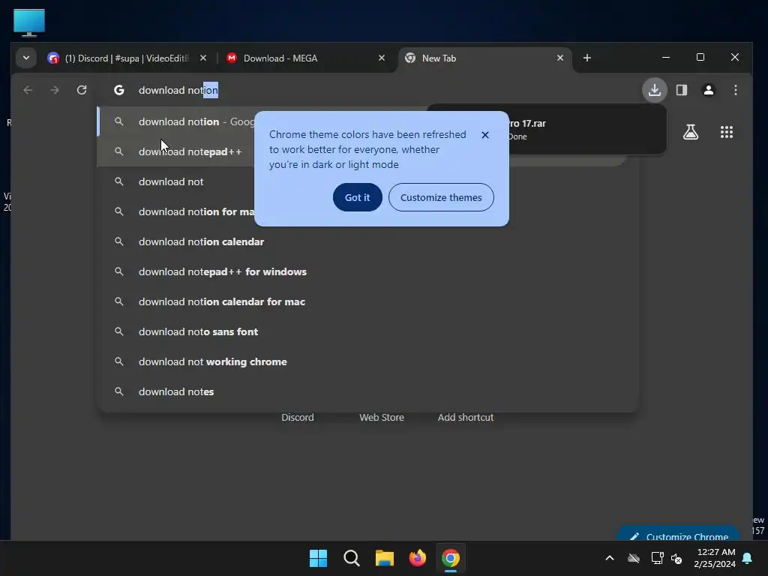
Task: Show hidden system tray icons chevron
Action: point(609,558)
